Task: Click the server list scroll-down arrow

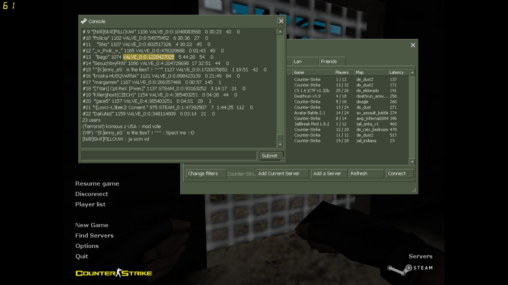Action: pos(412,161)
